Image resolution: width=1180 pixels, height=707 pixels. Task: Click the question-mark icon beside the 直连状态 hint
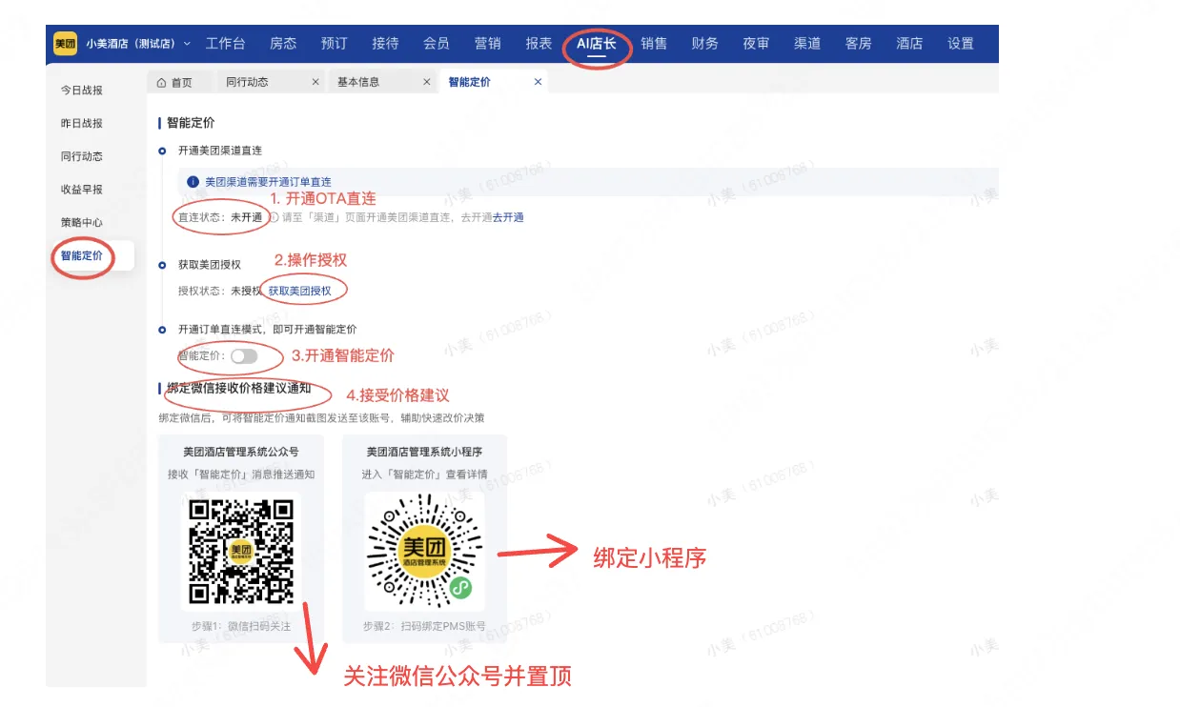(x=275, y=216)
